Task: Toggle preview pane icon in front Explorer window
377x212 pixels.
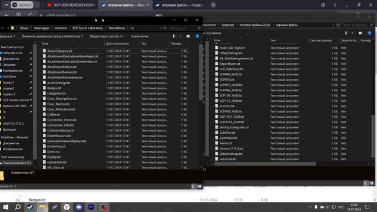Action: coord(188,36)
